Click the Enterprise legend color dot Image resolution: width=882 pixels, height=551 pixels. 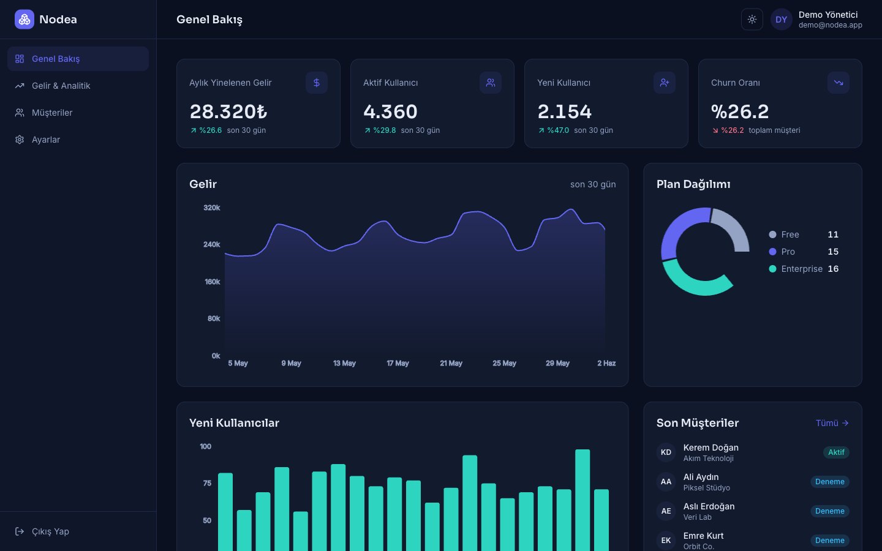[772, 269]
